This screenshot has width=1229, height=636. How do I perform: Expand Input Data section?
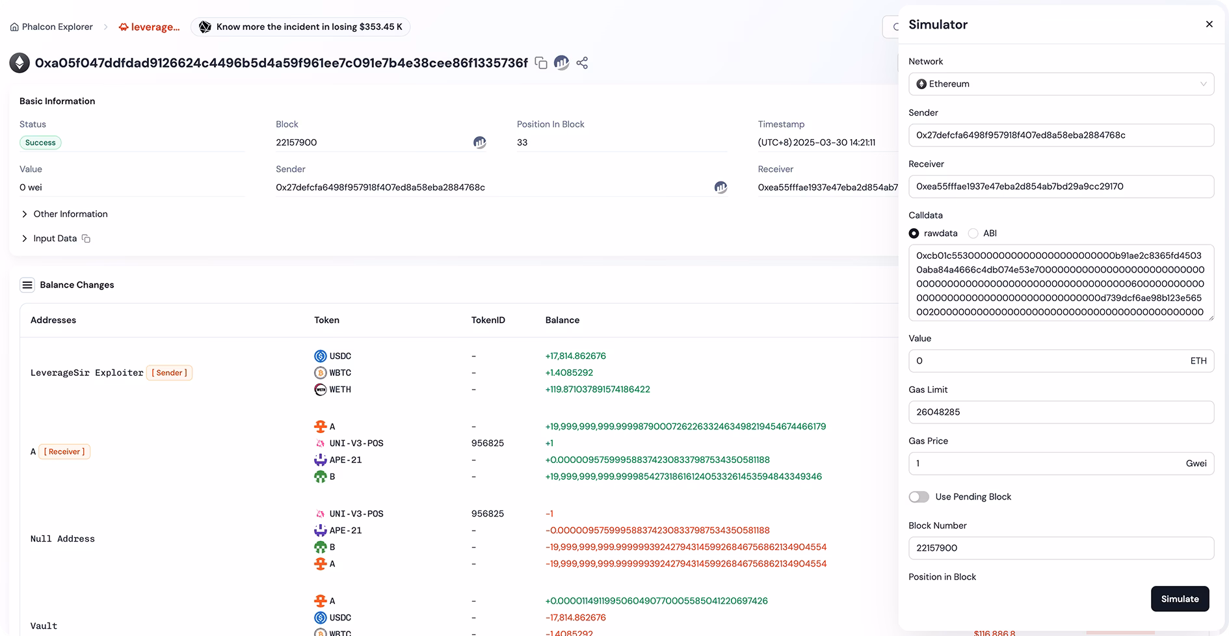(49, 239)
